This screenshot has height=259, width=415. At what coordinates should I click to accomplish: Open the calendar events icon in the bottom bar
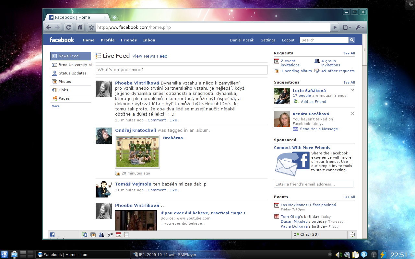(x=118, y=235)
